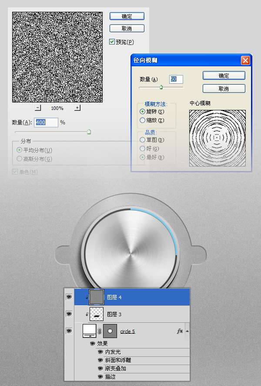
Task: Click radial blur 数量 field showing 50
Action: pyautogui.click(x=176, y=79)
